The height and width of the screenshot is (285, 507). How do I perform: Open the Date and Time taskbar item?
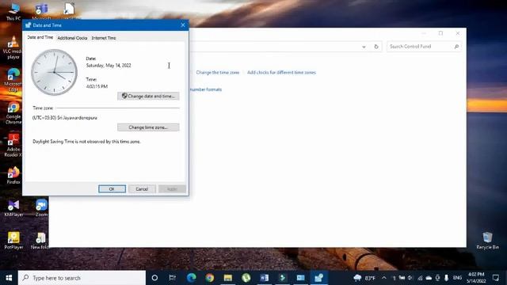click(318, 278)
